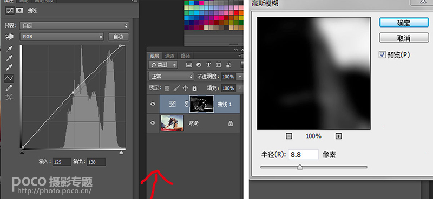Image resolution: width=433 pixels, height=199 pixels.
Task: Click the 自动 auto curves button
Action: click(x=118, y=37)
